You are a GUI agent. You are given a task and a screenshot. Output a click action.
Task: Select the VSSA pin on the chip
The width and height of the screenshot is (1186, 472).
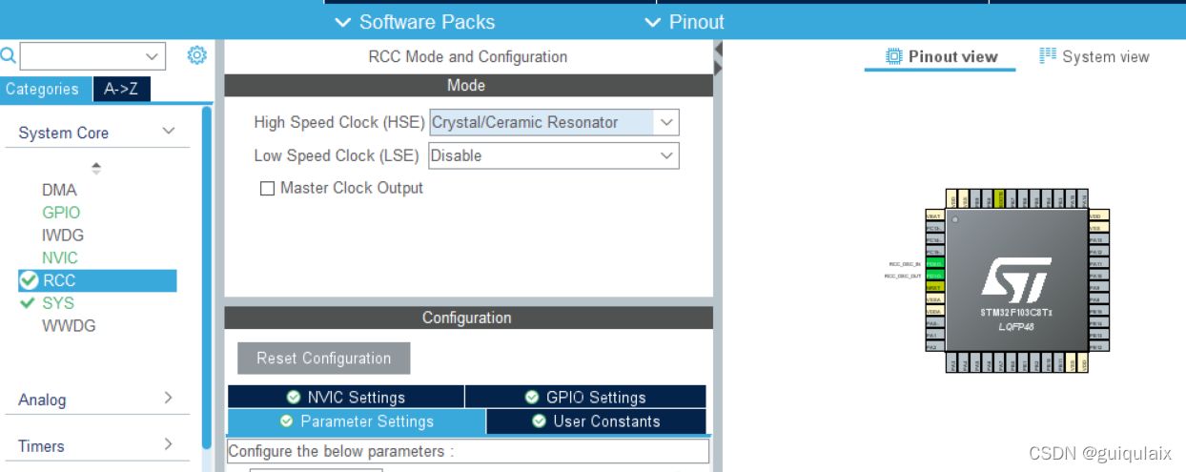934,299
